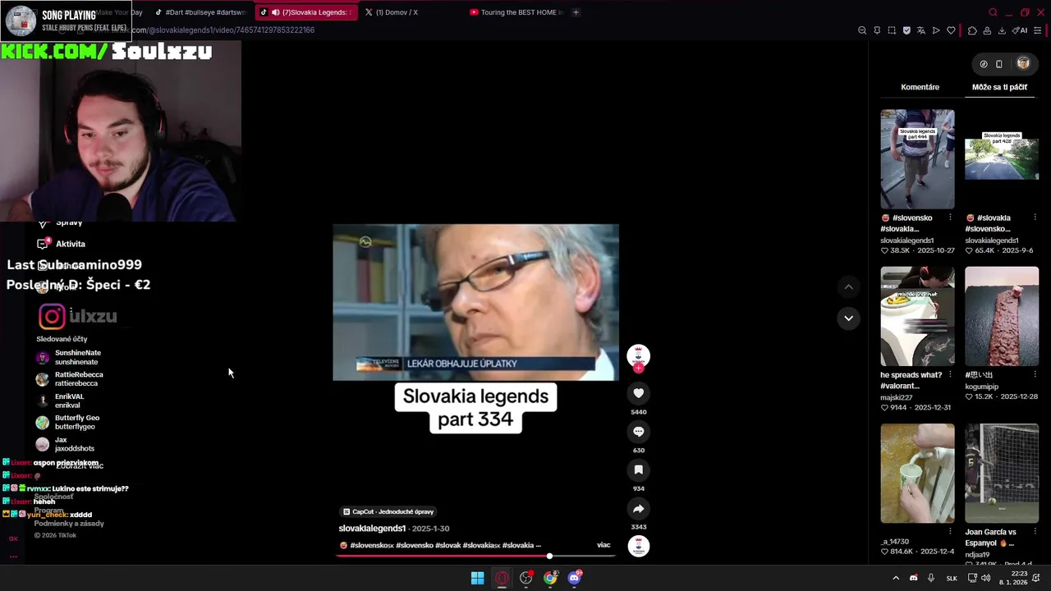Screen dimensions: 1051x591
Task: Open Slovakia legends part 444 thumbnail
Action: [x=917, y=159]
